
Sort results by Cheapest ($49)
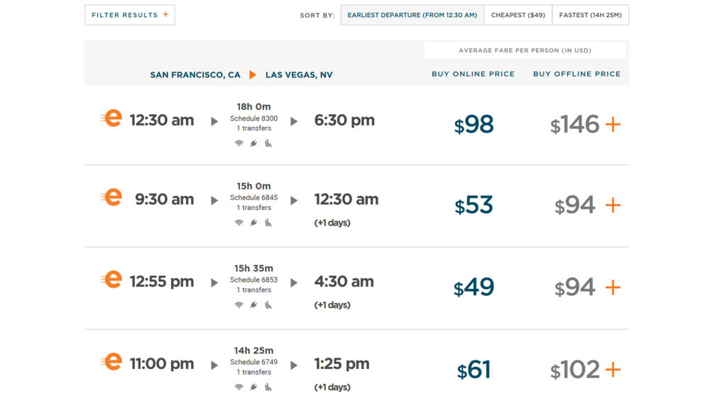click(x=518, y=15)
